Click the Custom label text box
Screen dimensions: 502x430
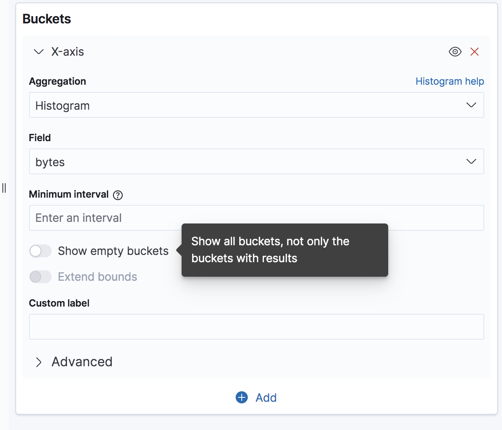tap(256, 327)
